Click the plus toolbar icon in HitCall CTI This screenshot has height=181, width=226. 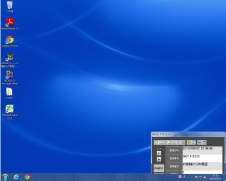coord(165,142)
